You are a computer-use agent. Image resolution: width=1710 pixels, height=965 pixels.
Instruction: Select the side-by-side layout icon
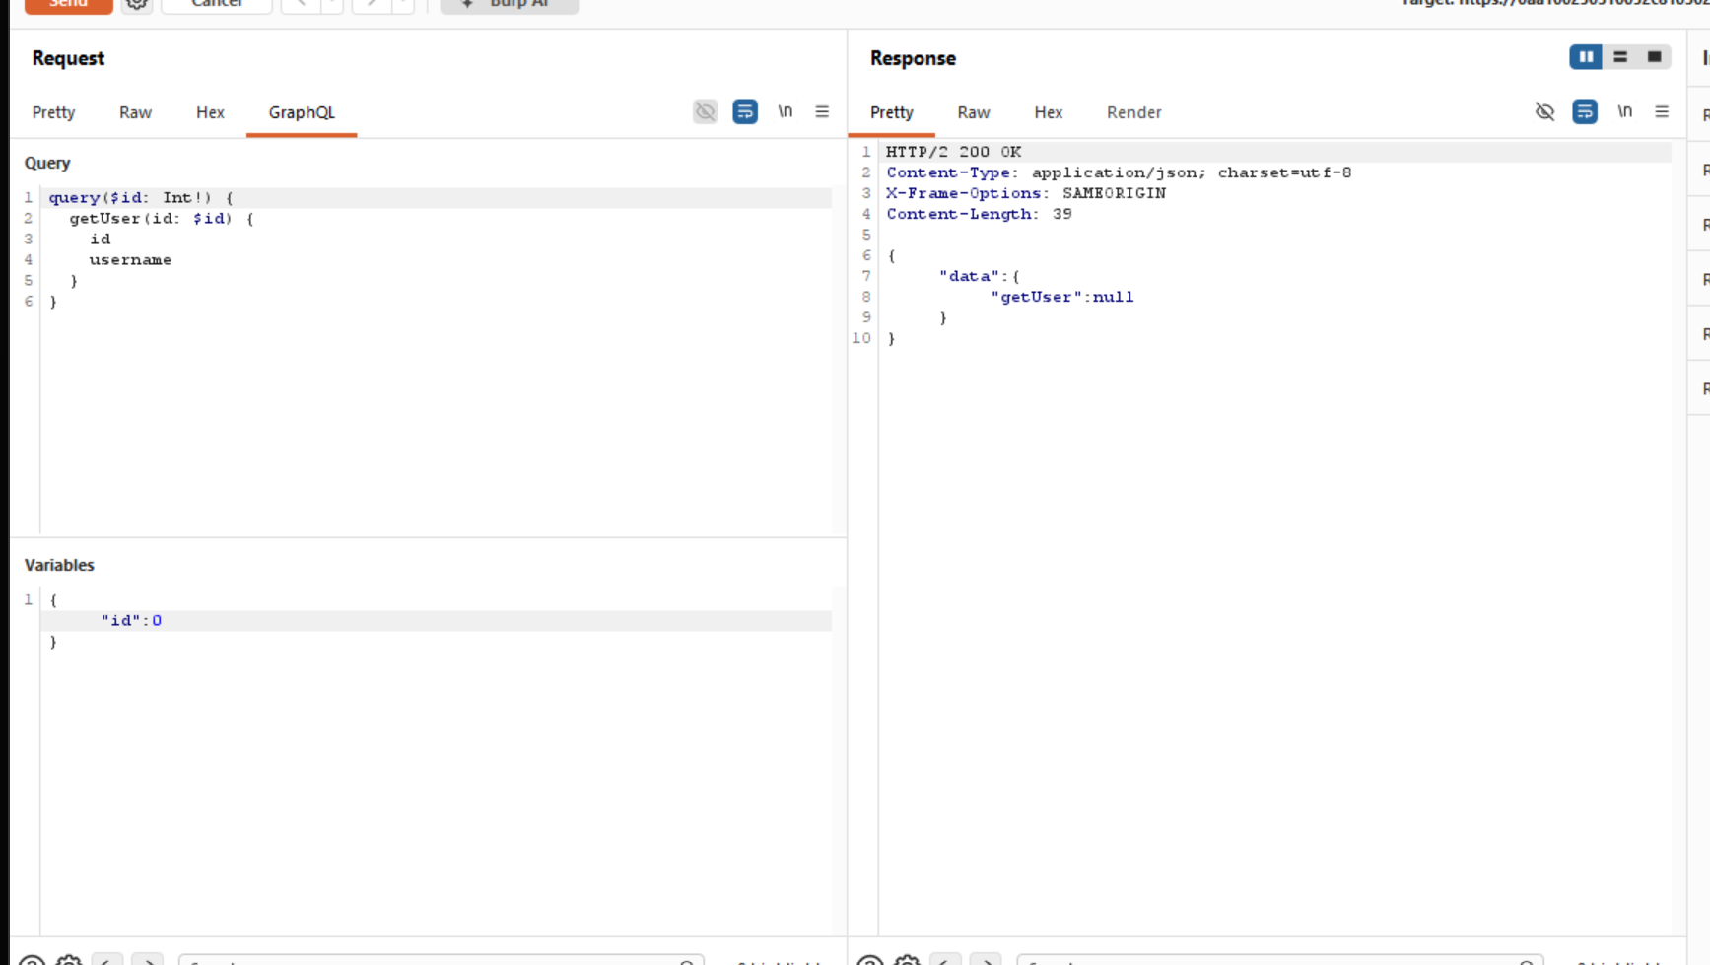point(1586,57)
